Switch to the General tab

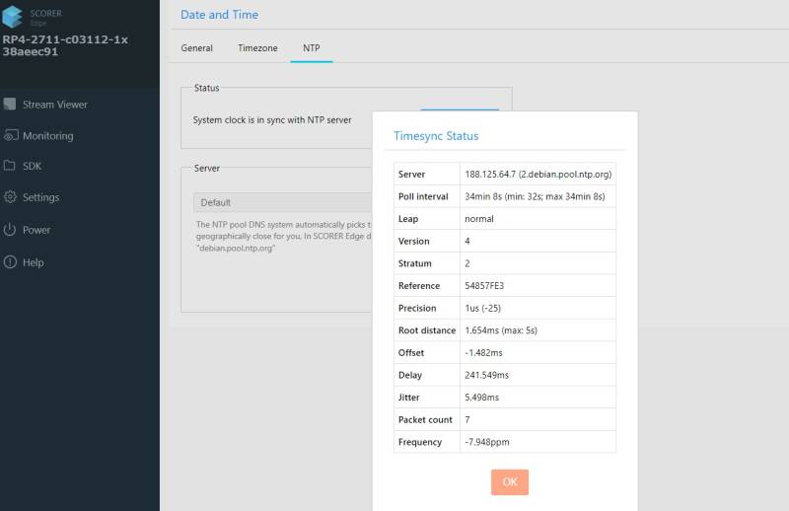click(196, 47)
